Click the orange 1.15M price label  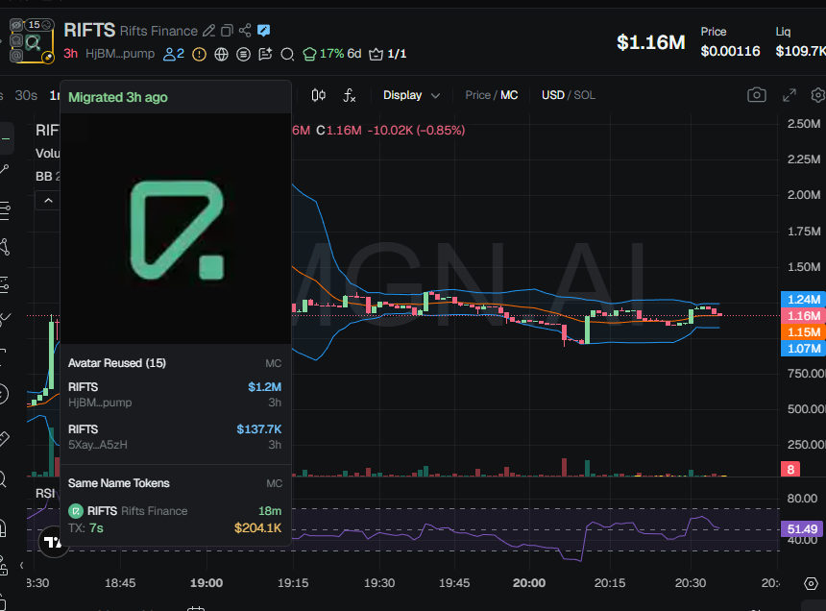[803, 332]
